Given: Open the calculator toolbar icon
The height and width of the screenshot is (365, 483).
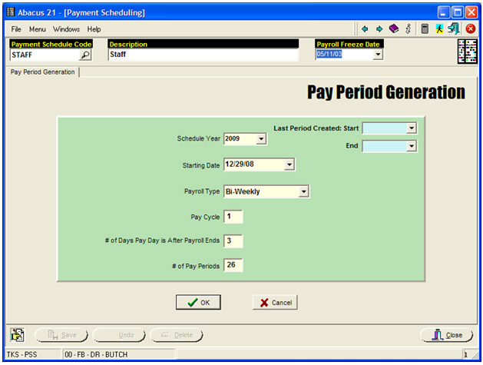Looking at the screenshot, I should [425, 28].
